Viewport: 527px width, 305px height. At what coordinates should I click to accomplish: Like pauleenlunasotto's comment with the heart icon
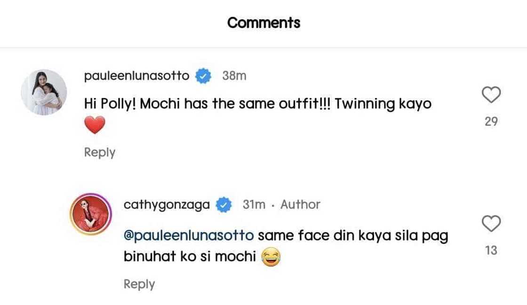tap(491, 95)
